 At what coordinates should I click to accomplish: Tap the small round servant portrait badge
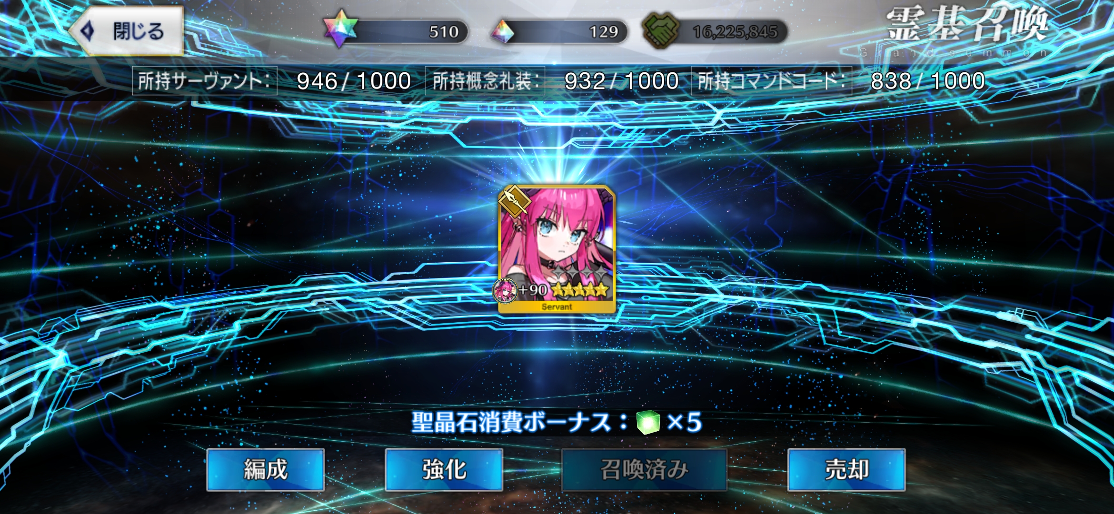[505, 290]
